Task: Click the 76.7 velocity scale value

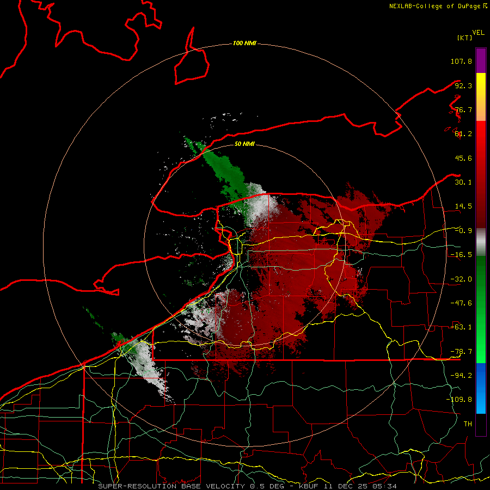Action: [x=463, y=109]
